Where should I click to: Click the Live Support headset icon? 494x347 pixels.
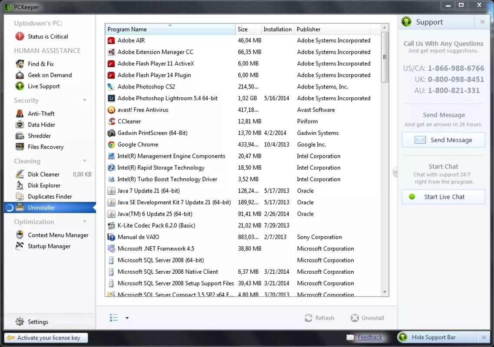[x=20, y=86]
